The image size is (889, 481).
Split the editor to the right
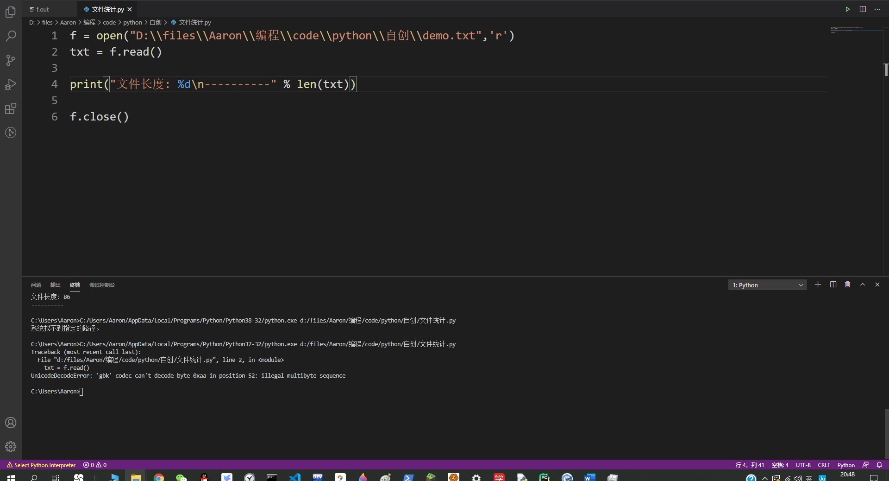[x=863, y=9]
